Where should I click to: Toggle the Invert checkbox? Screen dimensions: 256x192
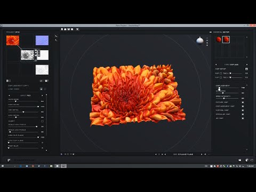[x=42, y=121]
